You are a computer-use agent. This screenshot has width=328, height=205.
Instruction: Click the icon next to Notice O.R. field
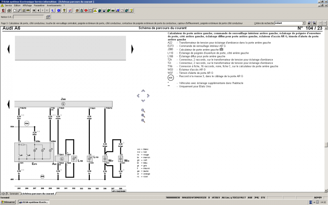(x=48, y=17)
